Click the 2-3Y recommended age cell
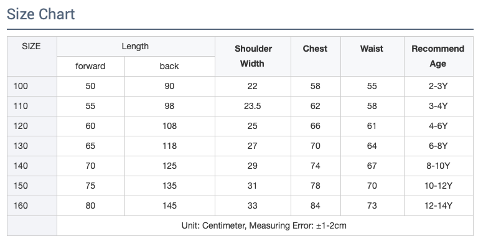 tap(439, 87)
